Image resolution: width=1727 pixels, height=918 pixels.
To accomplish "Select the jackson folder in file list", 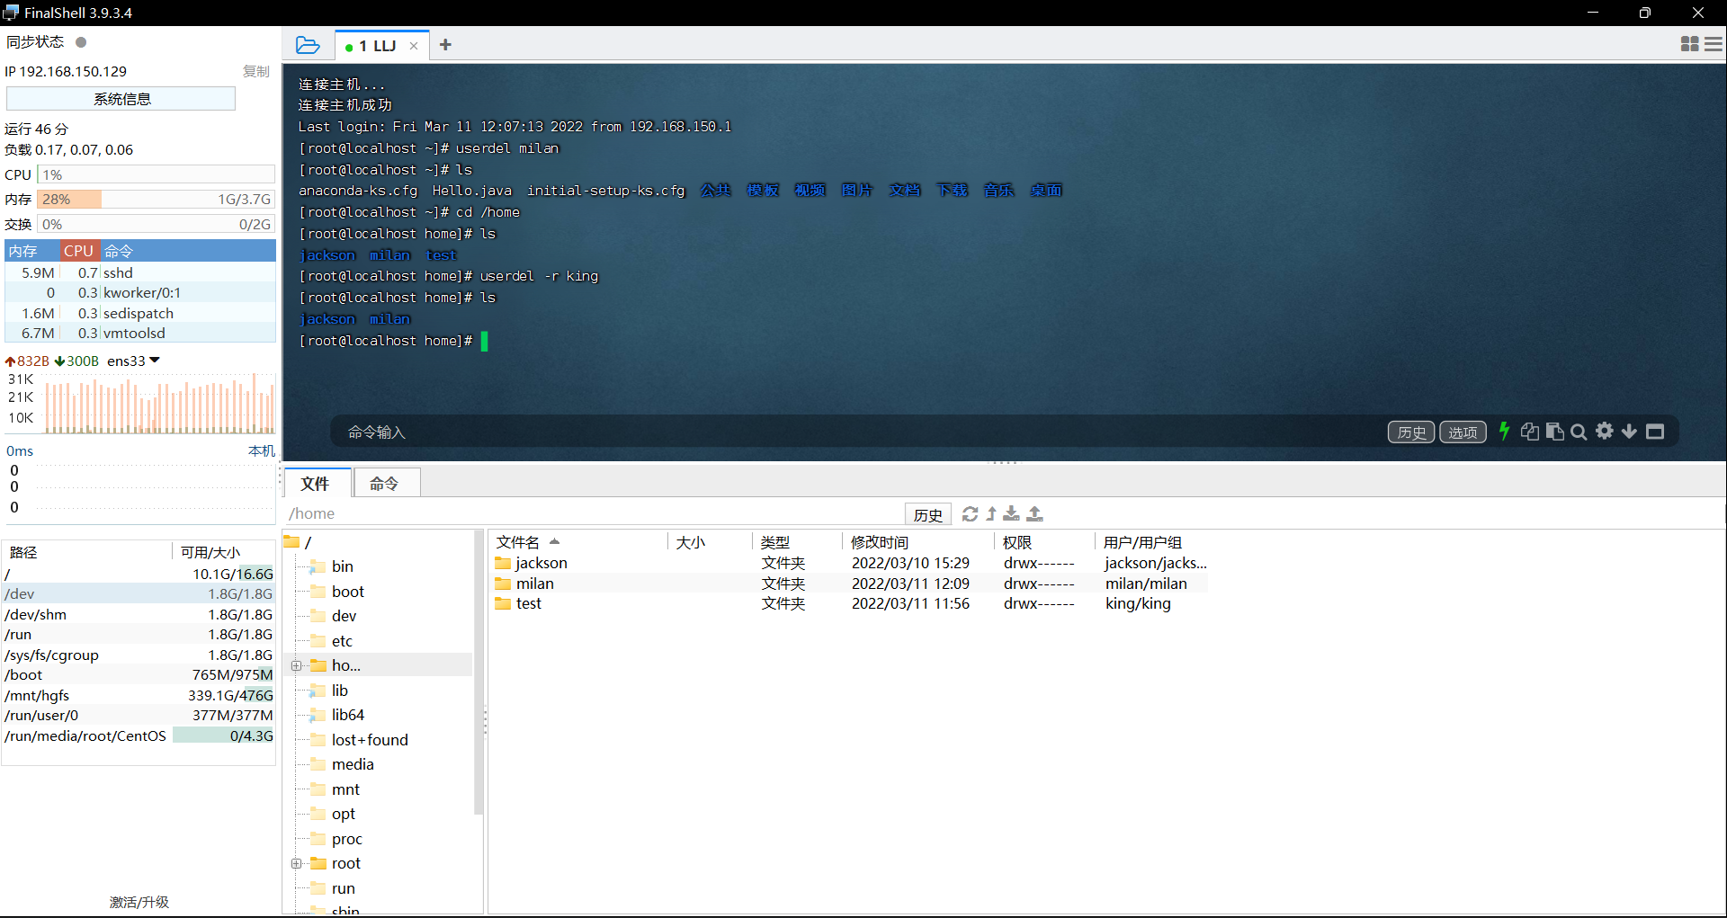I will 850,563.
